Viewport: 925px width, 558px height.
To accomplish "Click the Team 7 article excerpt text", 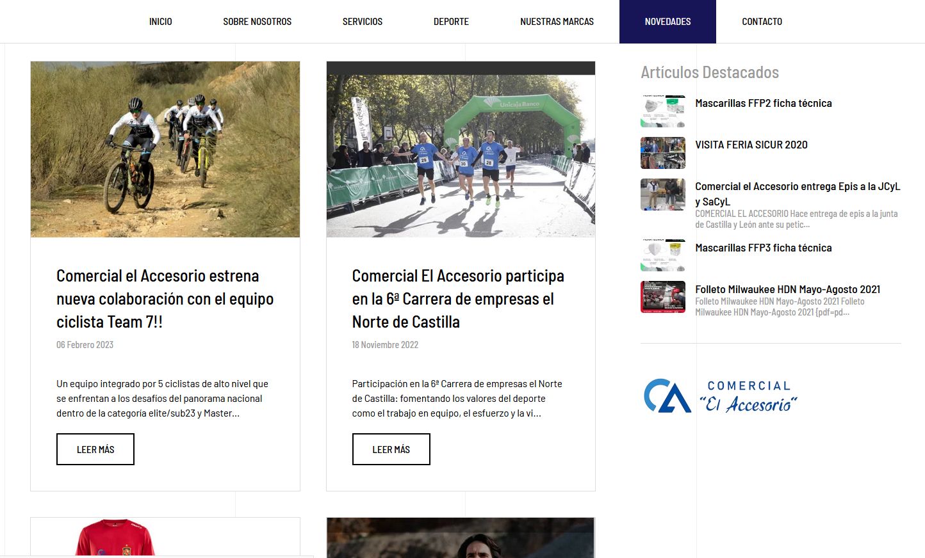I will 162,399.
